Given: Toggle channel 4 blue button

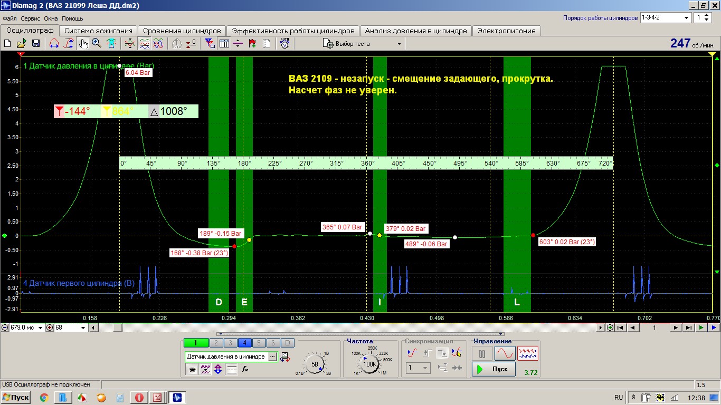Looking at the screenshot, I should click(x=244, y=343).
